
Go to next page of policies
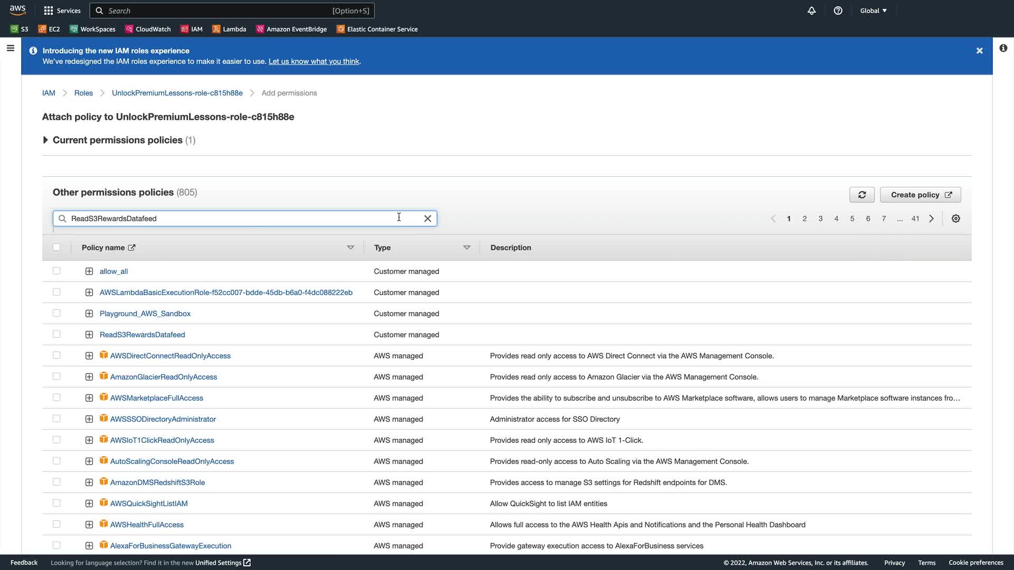click(x=932, y=218)
